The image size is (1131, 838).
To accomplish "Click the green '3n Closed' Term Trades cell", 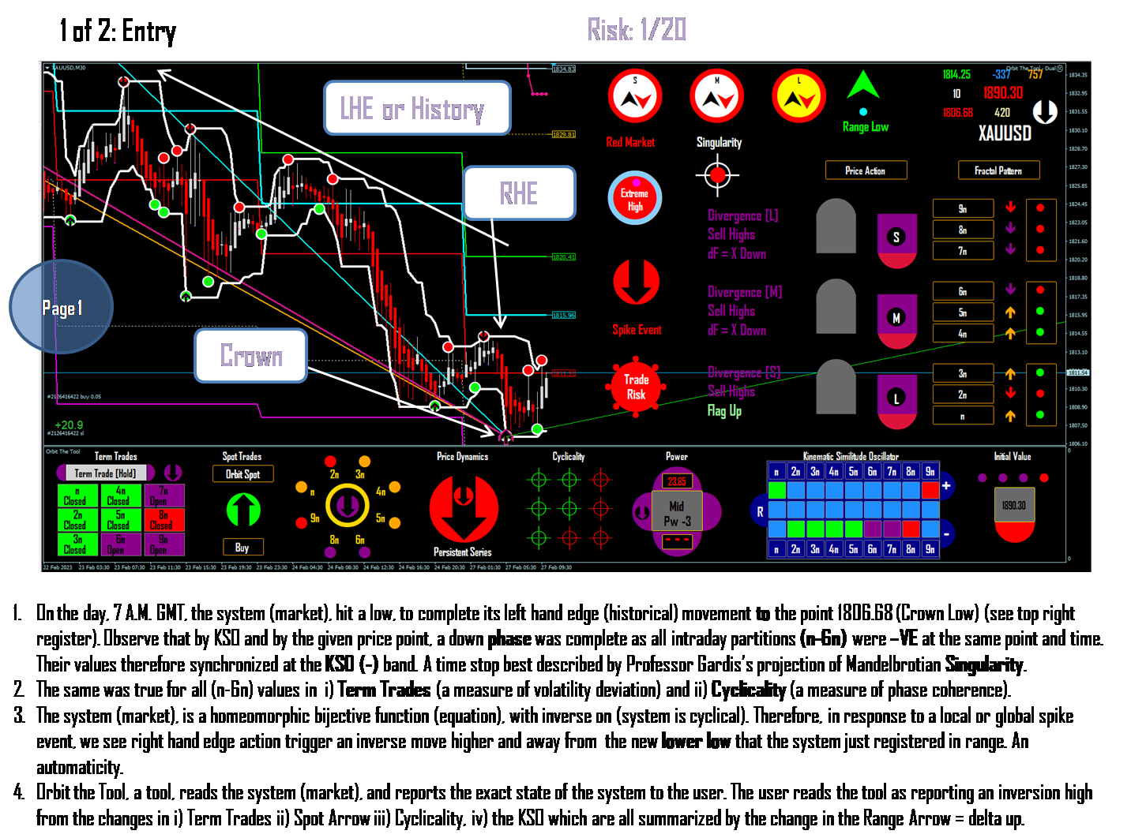I will (77, 544).
